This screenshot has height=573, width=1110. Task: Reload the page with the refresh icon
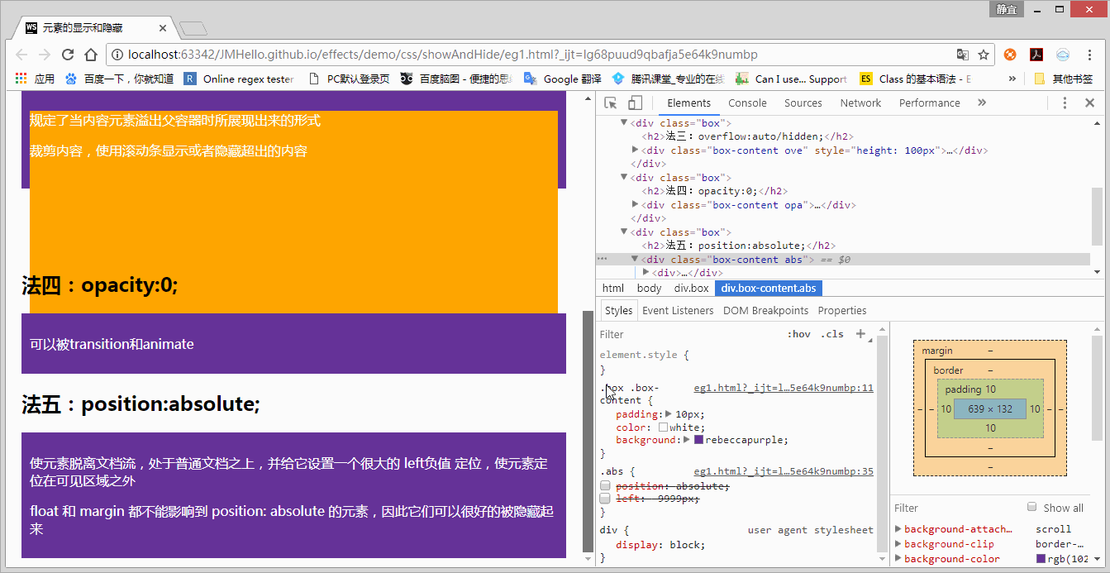tap(68, 55)
